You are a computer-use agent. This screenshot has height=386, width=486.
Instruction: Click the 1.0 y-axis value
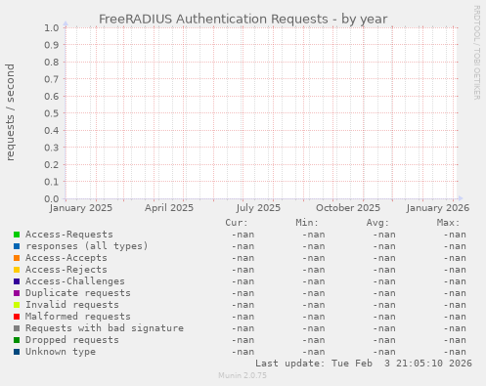(52, 27)
